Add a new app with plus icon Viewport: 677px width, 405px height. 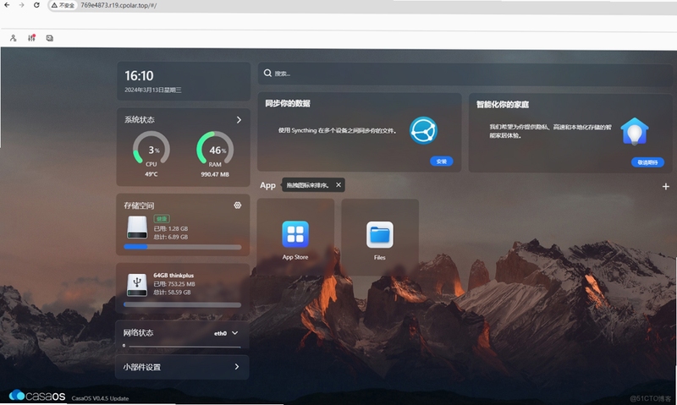click(666, 186)
